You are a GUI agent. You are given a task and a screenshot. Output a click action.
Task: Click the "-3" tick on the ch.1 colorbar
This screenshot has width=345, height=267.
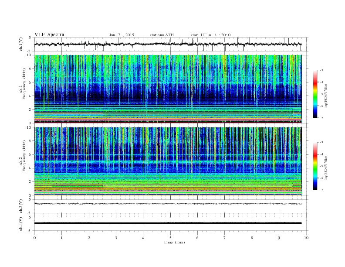[321, 70]
